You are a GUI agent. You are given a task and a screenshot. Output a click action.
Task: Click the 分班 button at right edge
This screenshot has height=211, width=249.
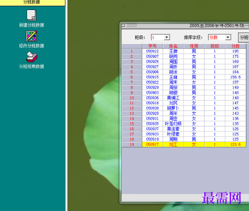244,37
